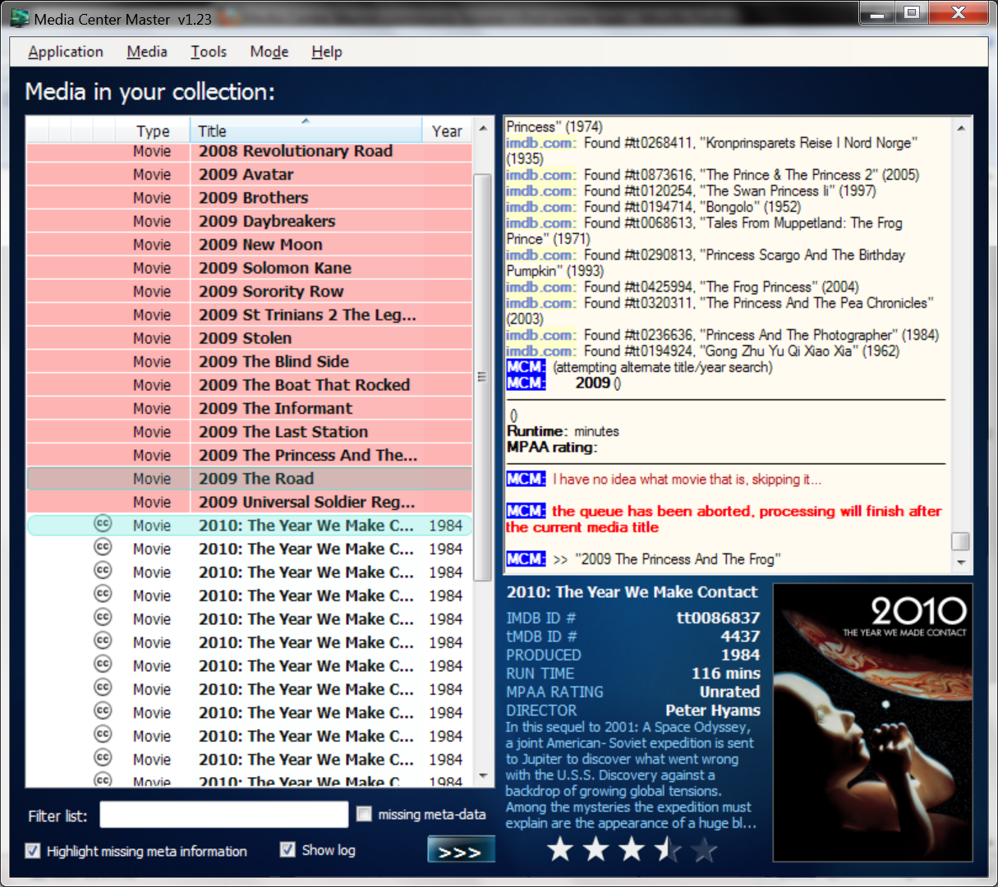
Task: Click the >>> button
Action: tap(461, 850)
